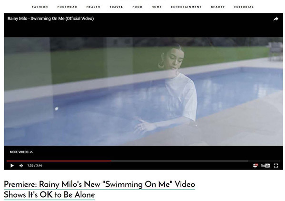The image size is (285, 201).
Task: Open the Beauty section
Action: click(218, 7)
